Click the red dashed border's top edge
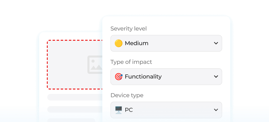 (75, 40)
